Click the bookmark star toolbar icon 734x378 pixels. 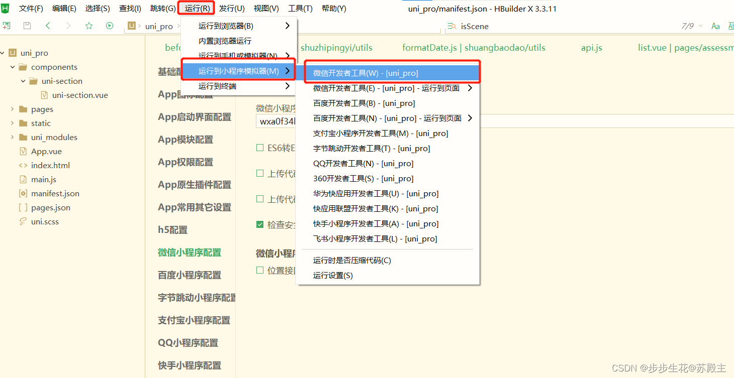pos(89,26)
